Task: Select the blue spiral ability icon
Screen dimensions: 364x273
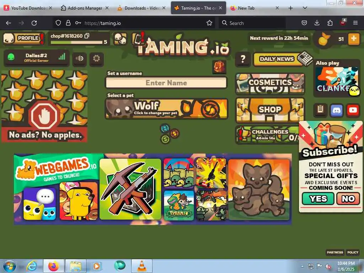Action: click(x=165, y=128)
